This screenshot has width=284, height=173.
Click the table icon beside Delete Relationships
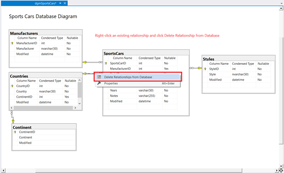point(99,77)
